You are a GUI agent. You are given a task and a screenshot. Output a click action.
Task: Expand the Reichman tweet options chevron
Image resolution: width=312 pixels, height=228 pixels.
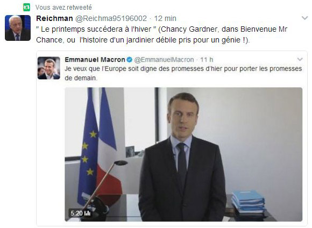(x=304, y=18)
